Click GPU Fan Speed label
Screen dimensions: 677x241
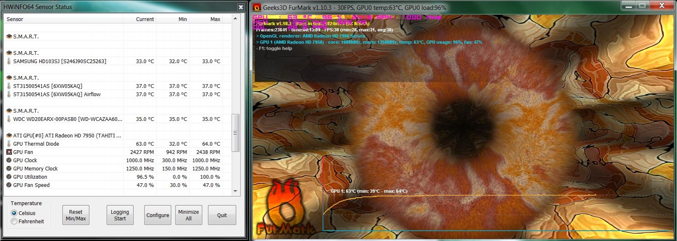coord(31,185)
